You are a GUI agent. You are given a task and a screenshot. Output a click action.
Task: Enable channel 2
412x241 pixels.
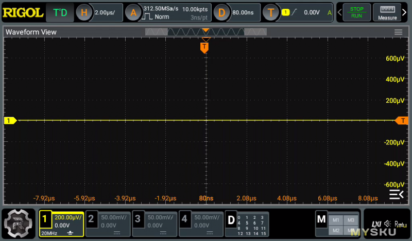(91, 220)
